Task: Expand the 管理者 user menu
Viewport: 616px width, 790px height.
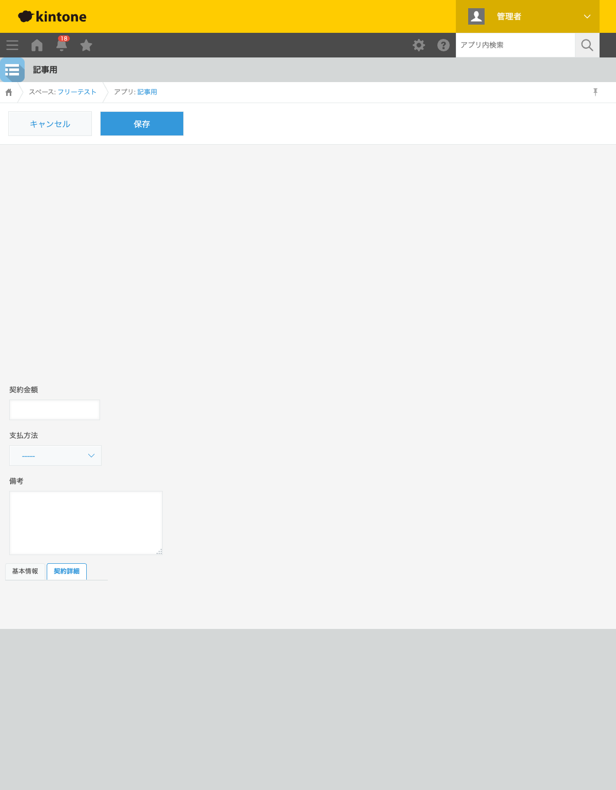Action: [587, 16]
